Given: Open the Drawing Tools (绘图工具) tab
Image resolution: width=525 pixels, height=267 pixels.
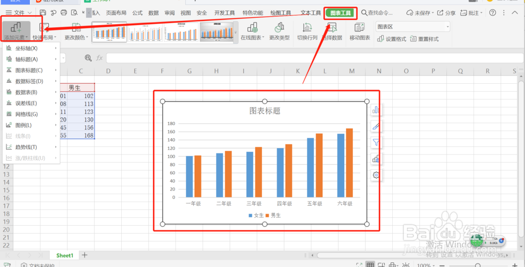Looking at the screenshot, I should point(280,13).
